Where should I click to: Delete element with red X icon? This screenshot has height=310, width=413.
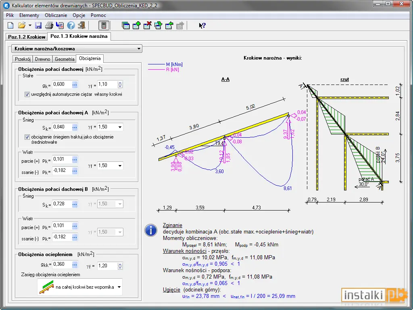[x=147, y=25]
